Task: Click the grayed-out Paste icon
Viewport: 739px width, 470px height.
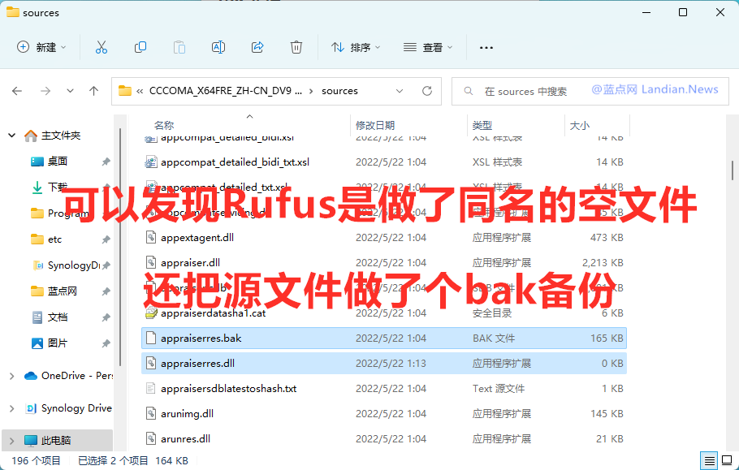Action: pyautogui.click(x=179, y=48)
